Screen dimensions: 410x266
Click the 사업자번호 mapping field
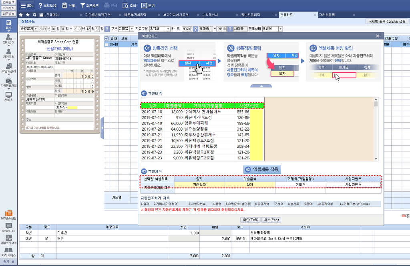353,185
